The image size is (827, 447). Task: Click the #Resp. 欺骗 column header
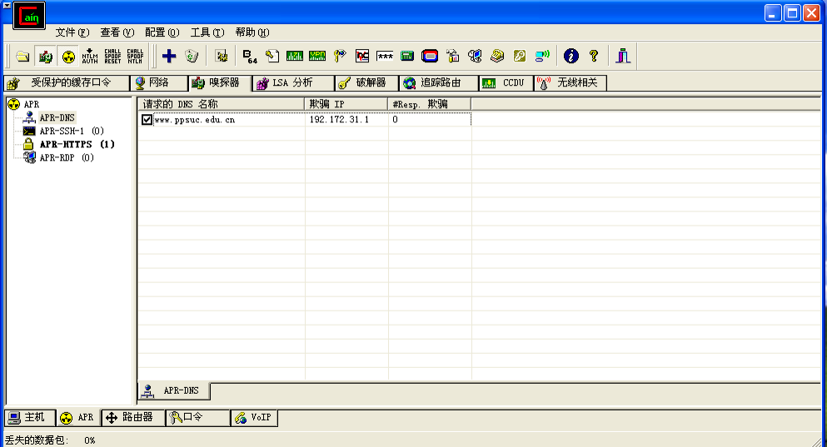pyautogui.click(x=429, y=104)
